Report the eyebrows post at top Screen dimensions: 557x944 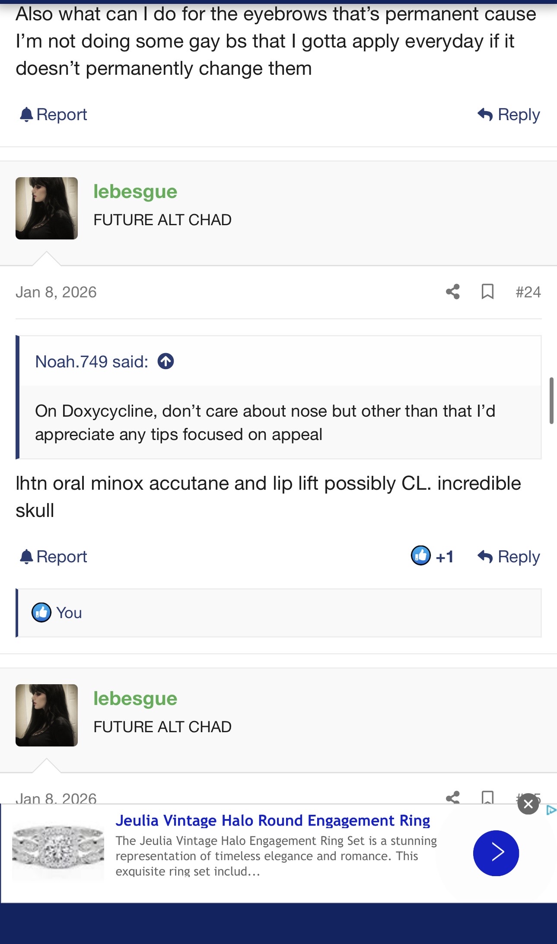(x=54, y=115)
